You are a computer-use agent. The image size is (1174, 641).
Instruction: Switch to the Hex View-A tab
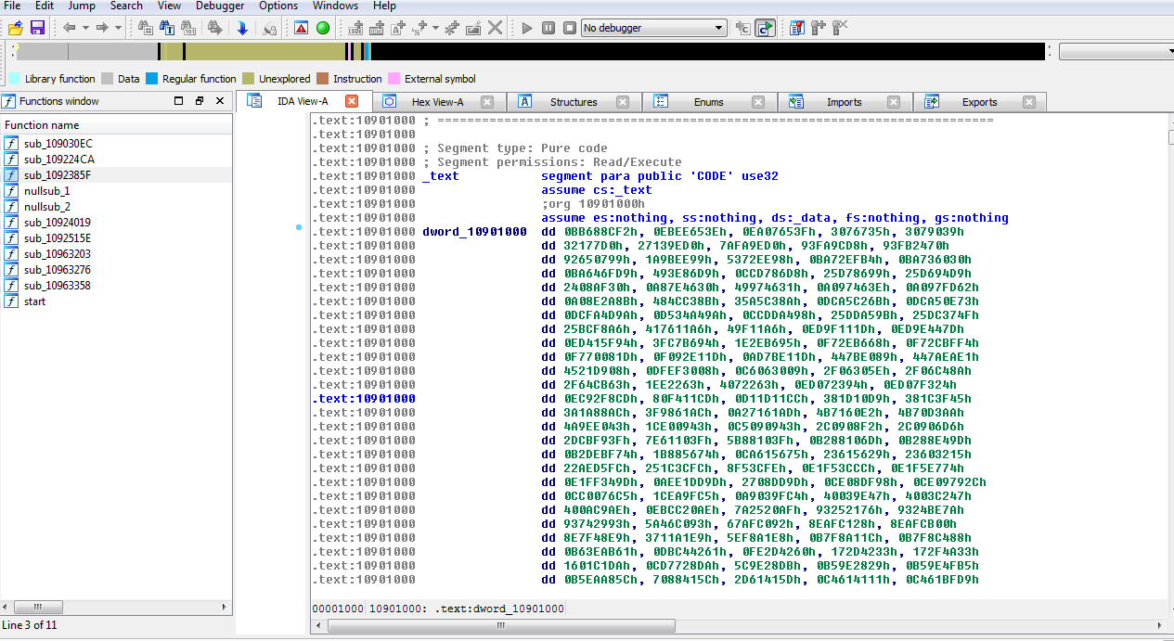pos(437,102)
